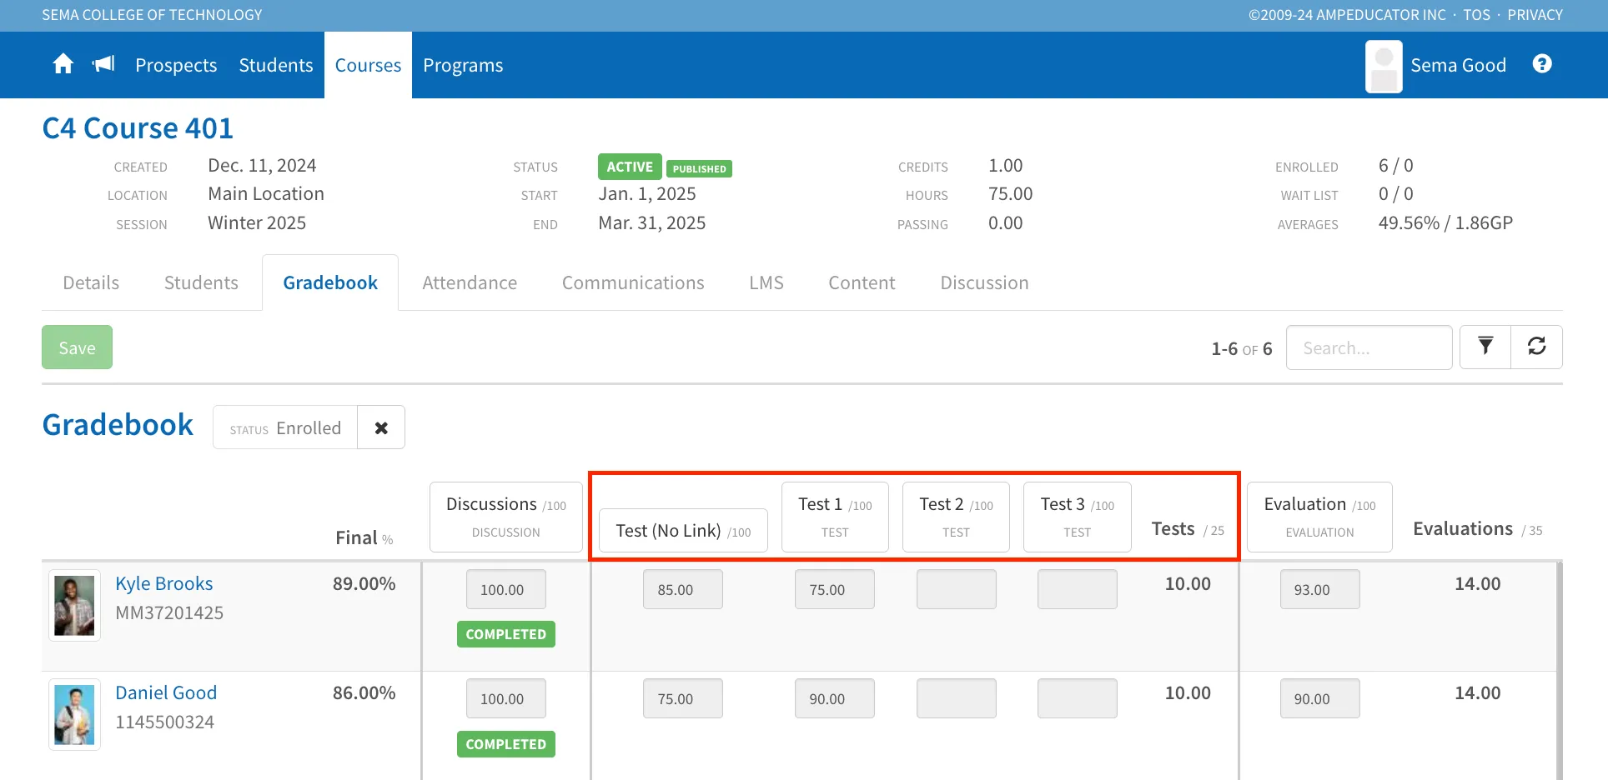Click the Test 2 column header
This screenshot has height=780, width=1608.
pyautogui.click(x=956, y=517)
